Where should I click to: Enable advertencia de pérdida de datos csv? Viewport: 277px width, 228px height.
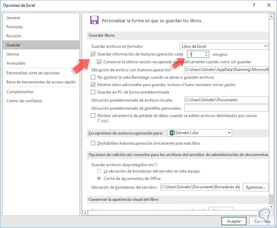[93, 116]
